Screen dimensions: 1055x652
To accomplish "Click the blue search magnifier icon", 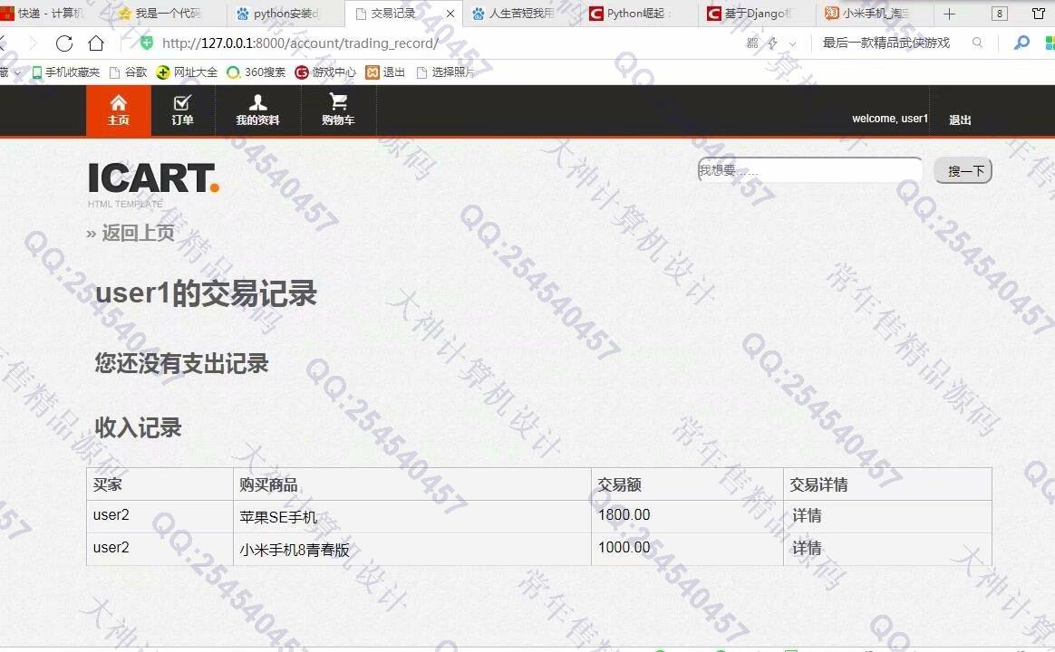I will click(x=1021, y=43).
